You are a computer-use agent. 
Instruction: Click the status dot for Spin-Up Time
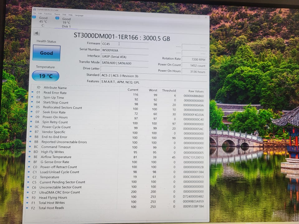click(x=32, y=97)
